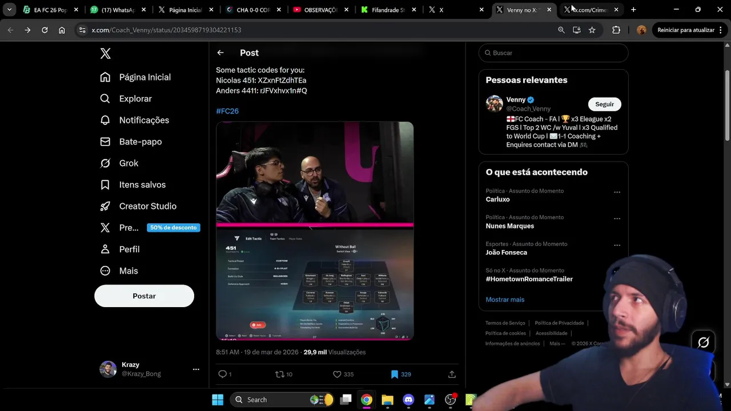731x411 pixels.
Task: Open Mais circle icon
Action: click(x=105, y=271)
